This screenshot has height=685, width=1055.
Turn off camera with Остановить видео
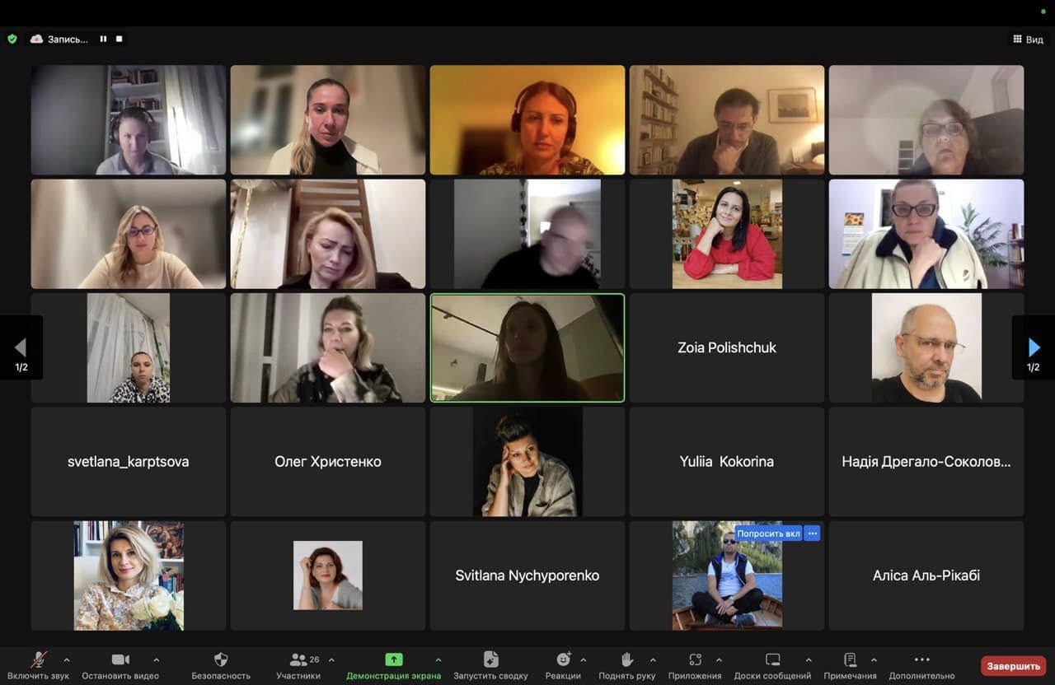(120, 664)
